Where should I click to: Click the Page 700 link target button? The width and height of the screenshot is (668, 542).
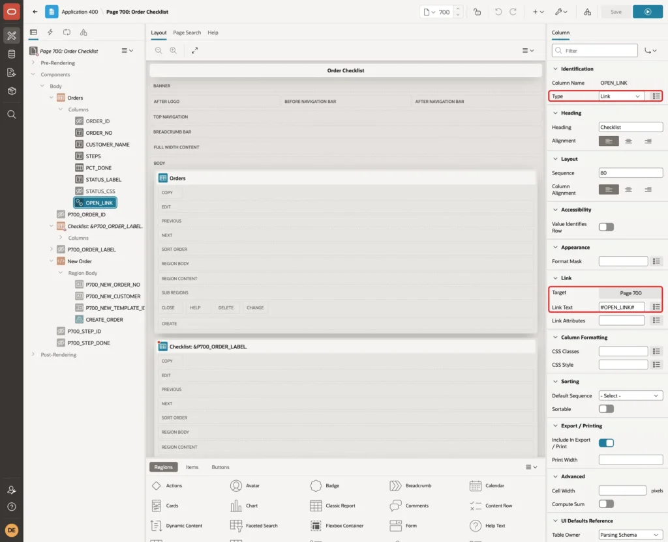pos(631,293)
